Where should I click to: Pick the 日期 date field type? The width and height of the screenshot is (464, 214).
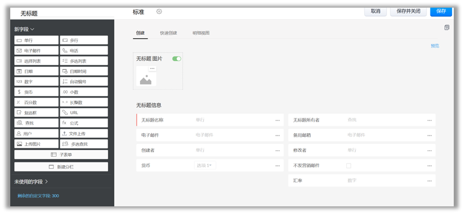click(36, 72)
